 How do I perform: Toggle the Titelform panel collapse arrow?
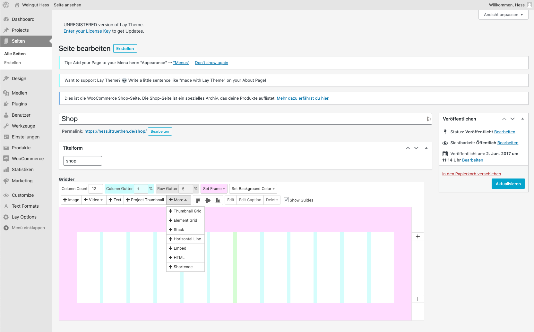click(426, 148)
